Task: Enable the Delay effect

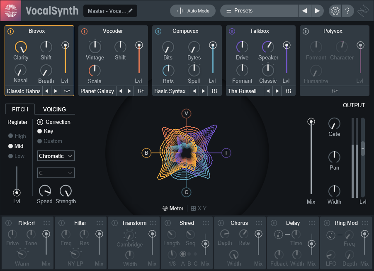Action: click(x=274, y=223)
